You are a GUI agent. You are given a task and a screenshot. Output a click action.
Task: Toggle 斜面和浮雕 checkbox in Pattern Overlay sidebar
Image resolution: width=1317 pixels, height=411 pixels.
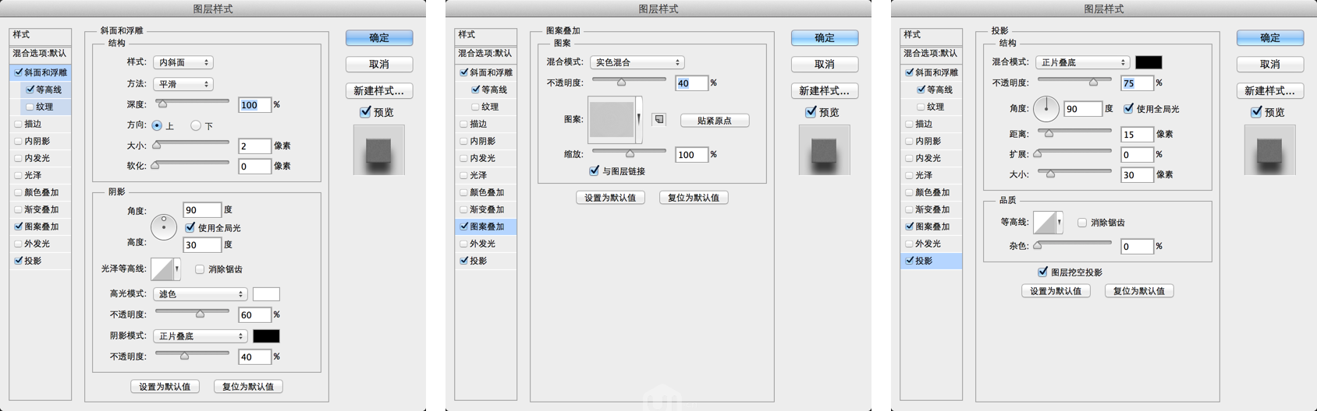(464, 72)
